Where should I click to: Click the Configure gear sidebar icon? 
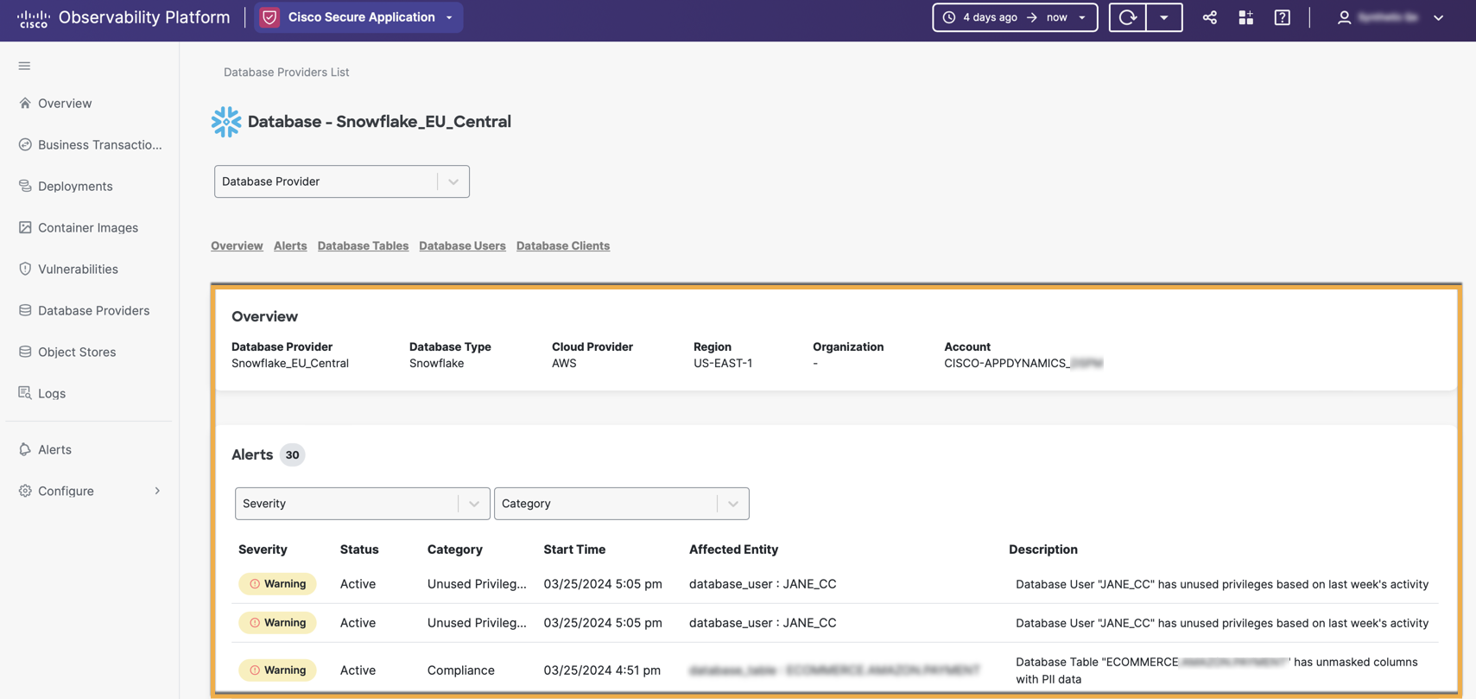click(x=25, y=491)
